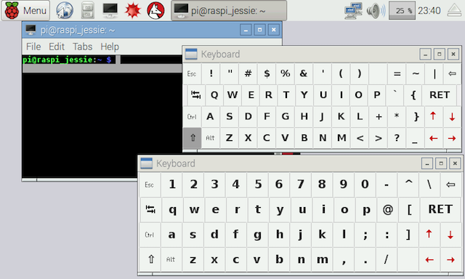Open the Wolfram wolf icon
465x279 pixels.
(x=155, y=10)
